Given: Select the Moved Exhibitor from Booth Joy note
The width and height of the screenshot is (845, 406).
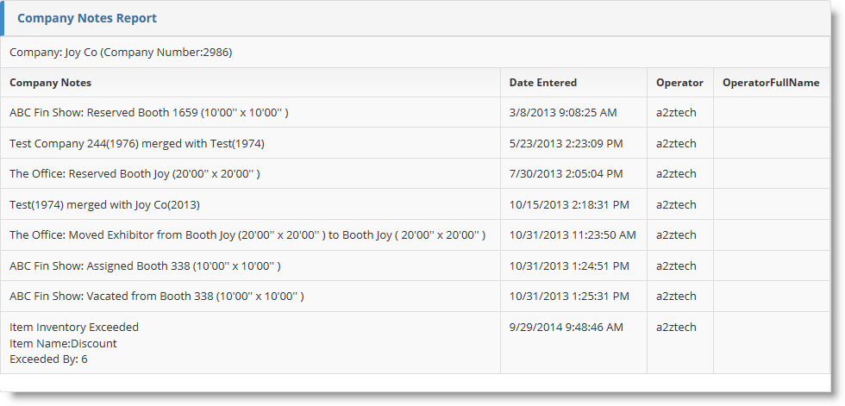Looking at the screenshot, I should tap(247, 234).
